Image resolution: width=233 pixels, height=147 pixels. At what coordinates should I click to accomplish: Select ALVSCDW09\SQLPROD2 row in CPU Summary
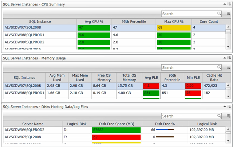(x=114, y=42)
